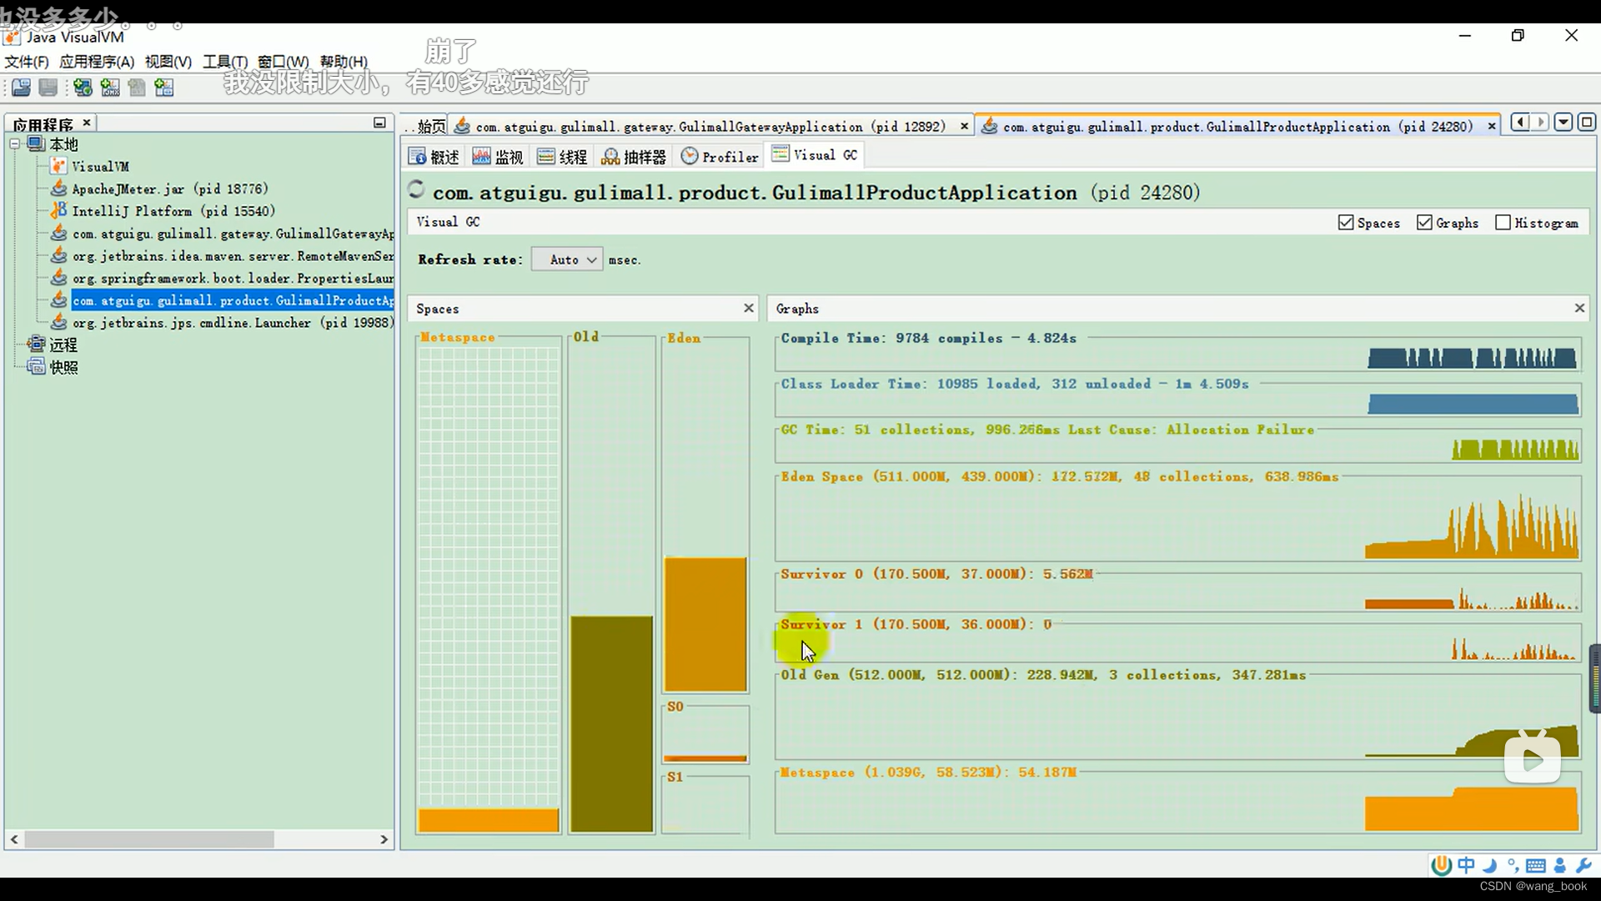Open the 窗口(W) menu

(284, 62)
